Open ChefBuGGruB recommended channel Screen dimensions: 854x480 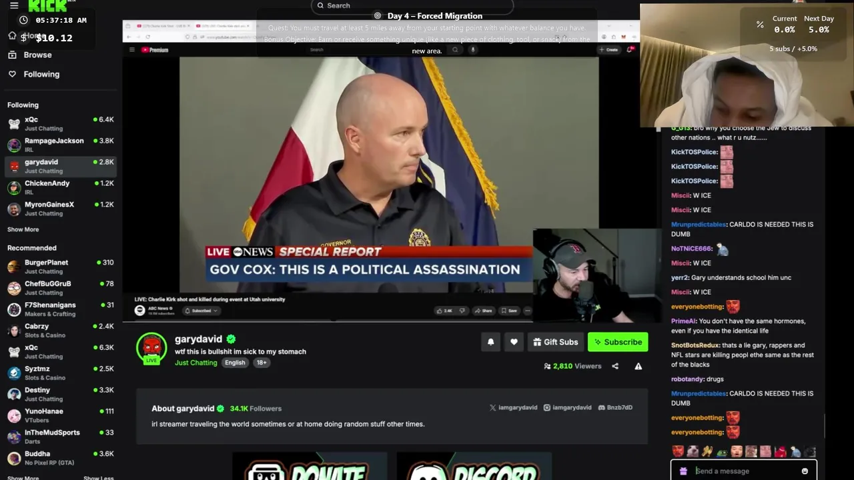(61, 288)
